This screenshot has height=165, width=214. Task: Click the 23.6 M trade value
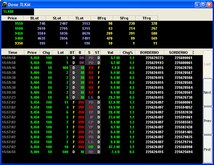click(x=114, y=117)
